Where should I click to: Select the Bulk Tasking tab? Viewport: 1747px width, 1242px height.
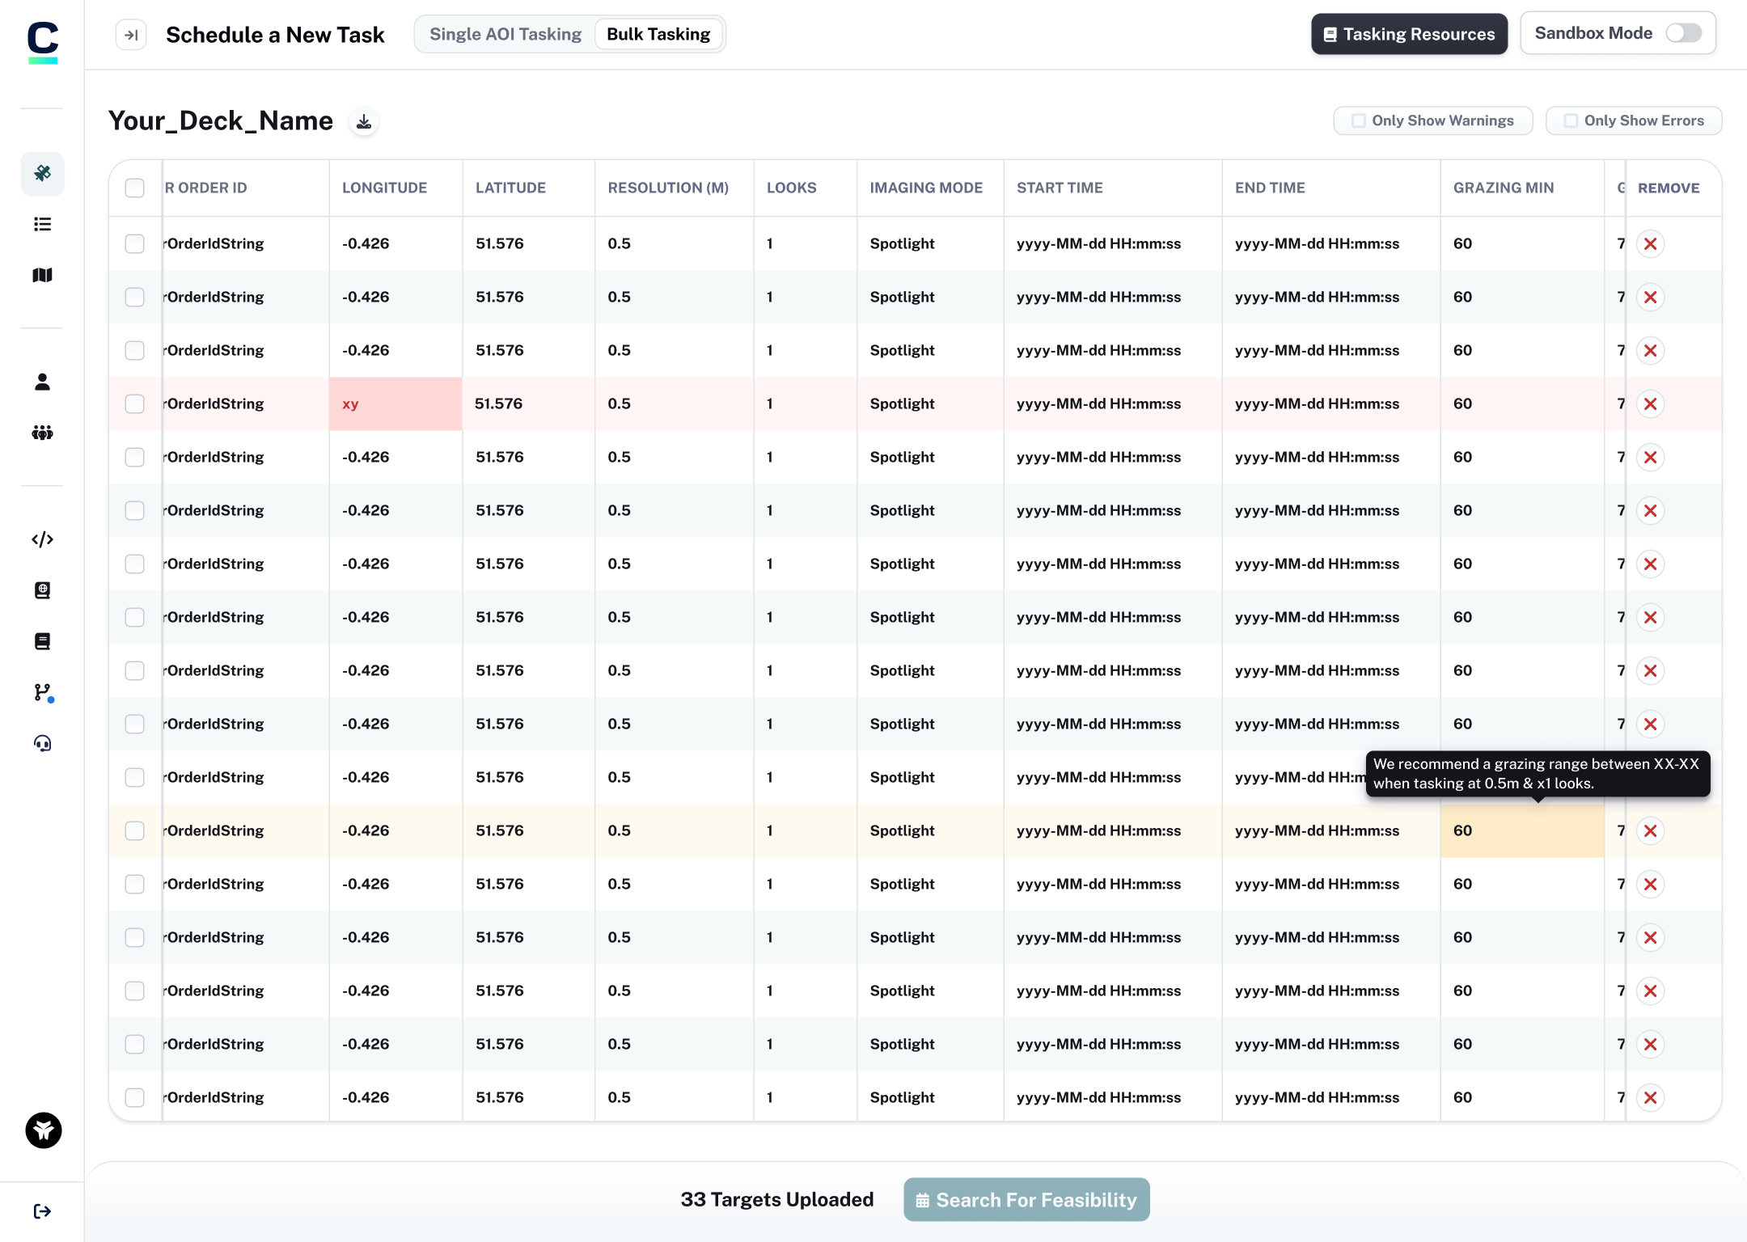pos(658,34)
